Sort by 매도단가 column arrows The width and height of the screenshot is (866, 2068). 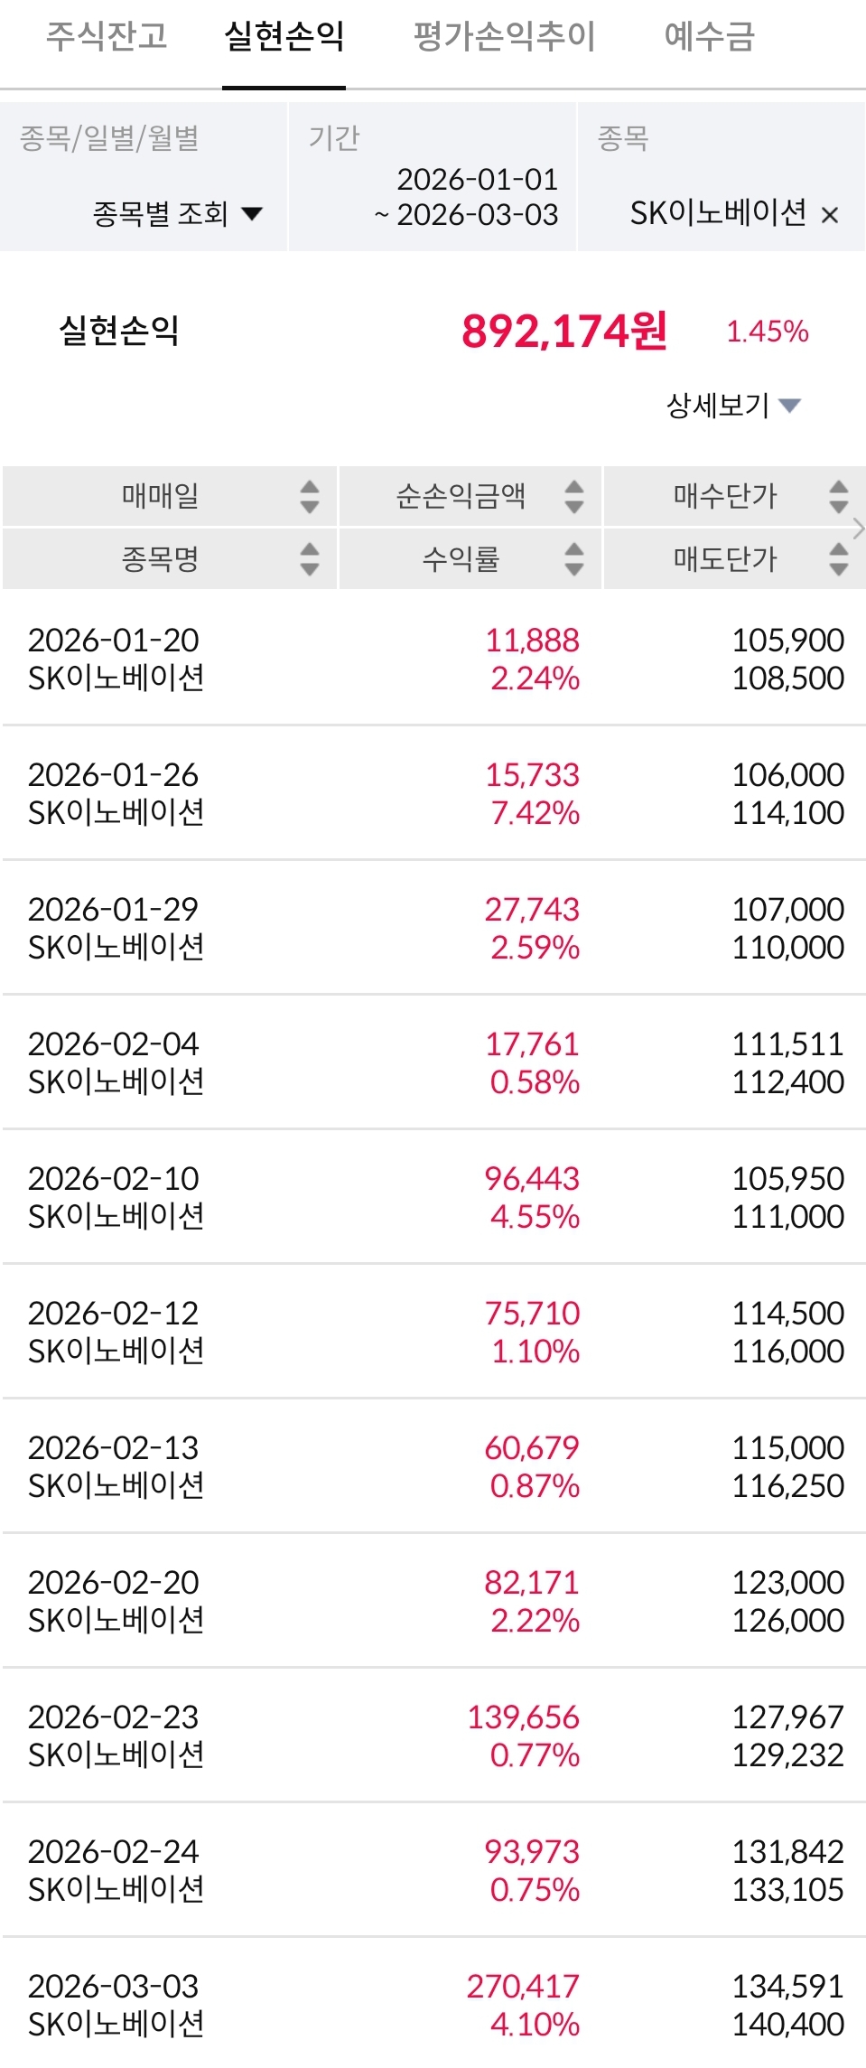(838, 558)
